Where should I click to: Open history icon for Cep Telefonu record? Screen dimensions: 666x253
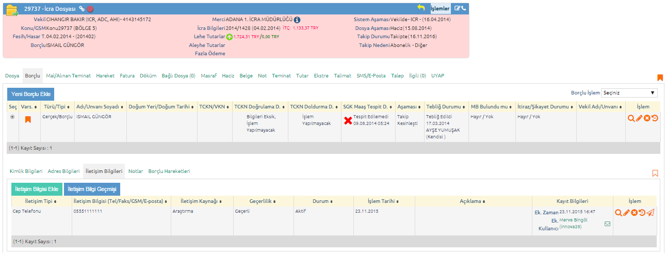(x=642, y=212)
